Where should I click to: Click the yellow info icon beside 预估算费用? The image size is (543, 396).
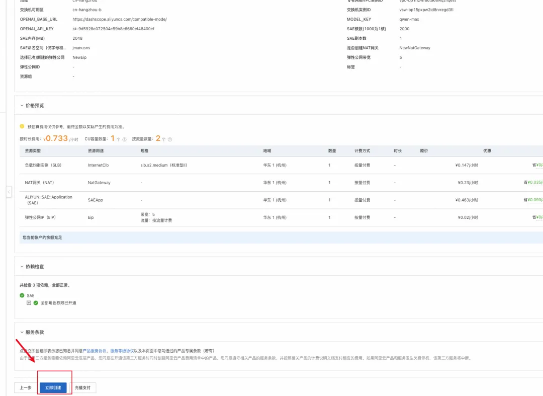click(22, 126)
